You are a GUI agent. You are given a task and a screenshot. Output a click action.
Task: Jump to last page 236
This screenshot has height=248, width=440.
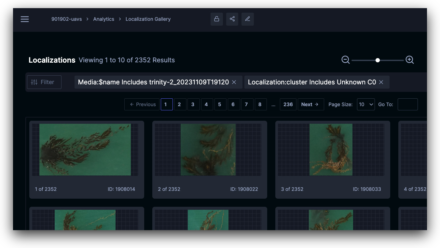coord(288,105)
